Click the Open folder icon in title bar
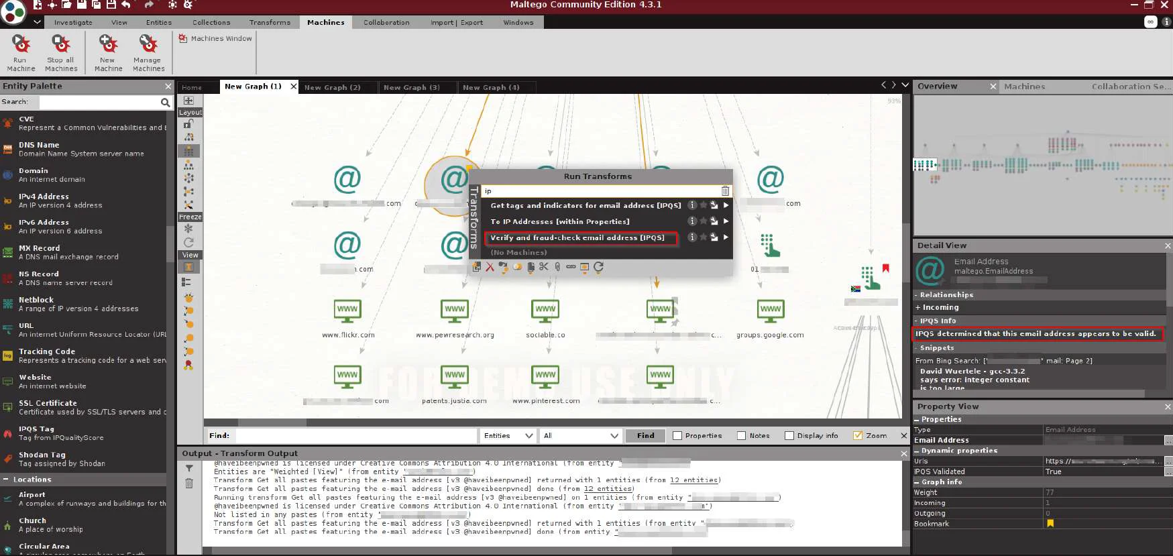This screenshot has height=556, width=1173. 66,5
